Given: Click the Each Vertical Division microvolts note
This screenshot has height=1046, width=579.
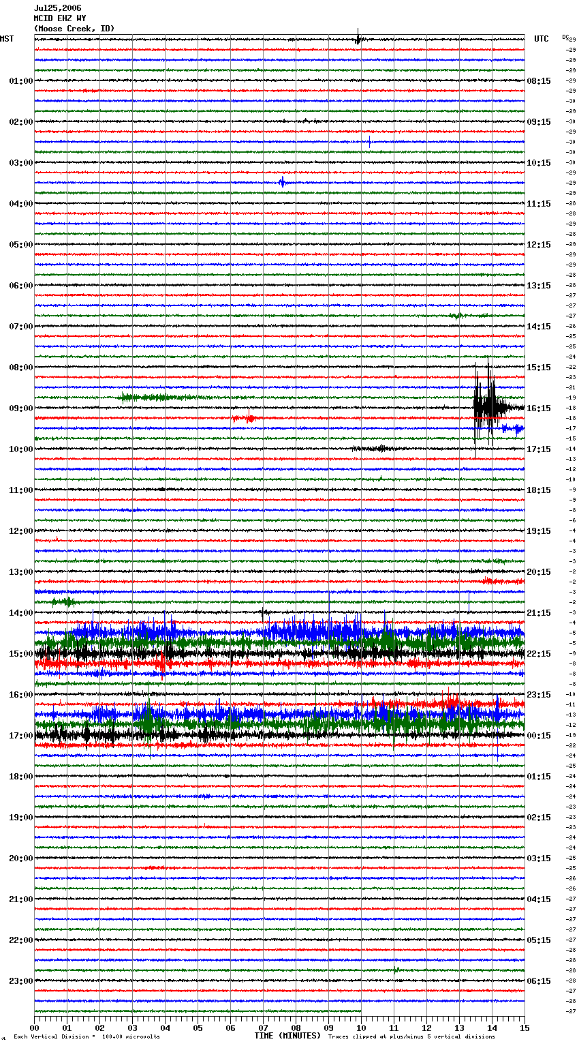Looking at the screenshot, I should [87, 1036].
